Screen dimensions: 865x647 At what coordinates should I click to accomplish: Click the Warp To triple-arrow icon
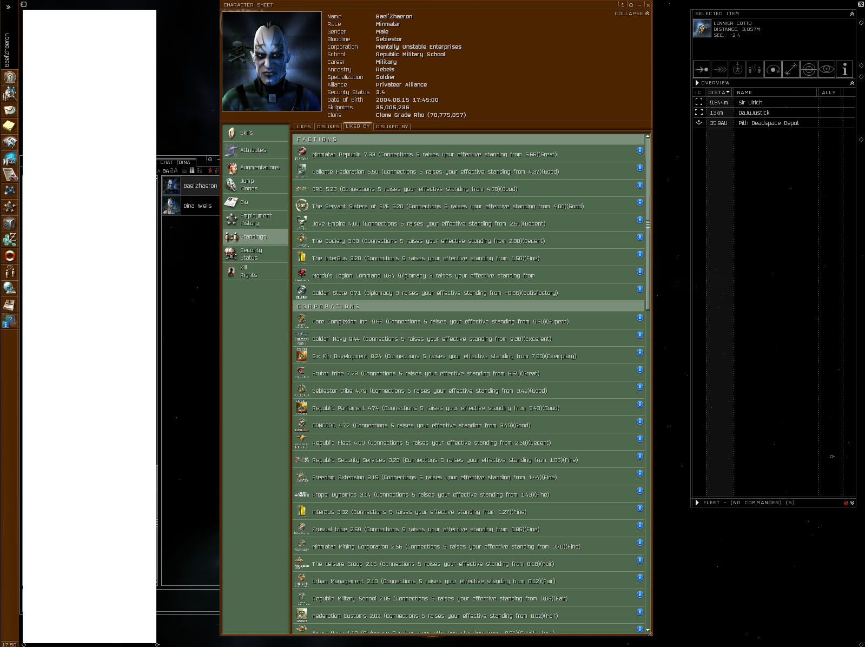pos(719,69)
